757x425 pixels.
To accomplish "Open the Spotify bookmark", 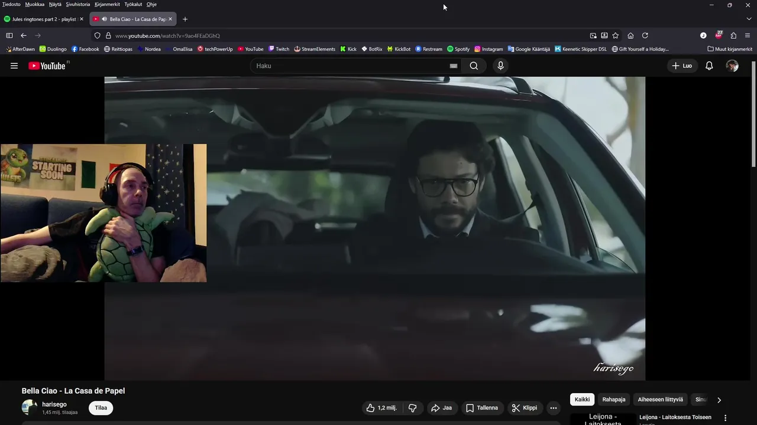I will point(458,49).
